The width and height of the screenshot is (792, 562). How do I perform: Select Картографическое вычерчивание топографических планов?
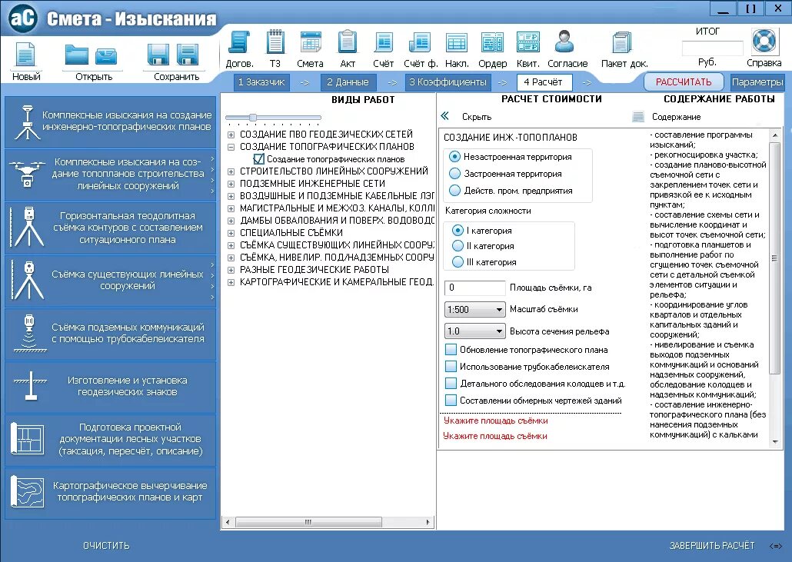(x=110, y=493)
